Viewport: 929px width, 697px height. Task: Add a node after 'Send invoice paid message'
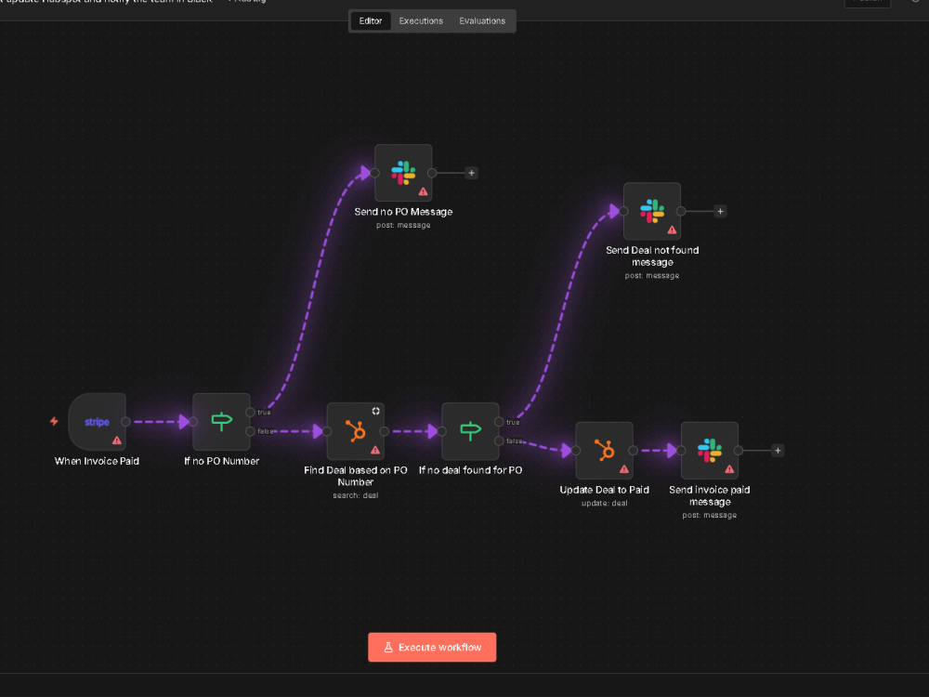pos(778,451)
